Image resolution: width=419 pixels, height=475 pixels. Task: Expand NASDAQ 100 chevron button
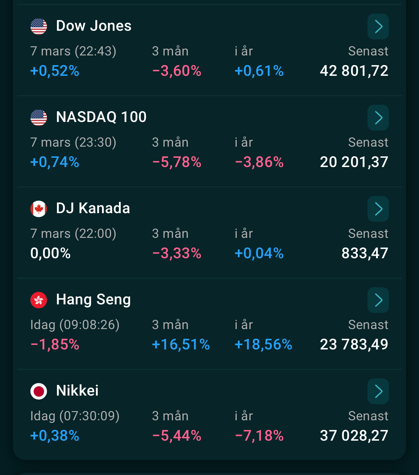378,118
